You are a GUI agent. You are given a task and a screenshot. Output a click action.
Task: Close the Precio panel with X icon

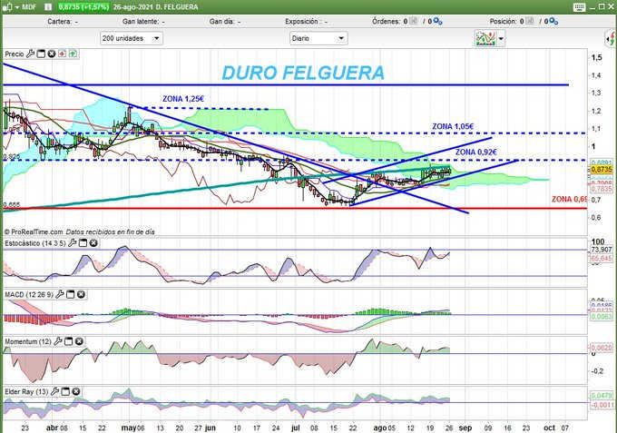tap(52, 54)
